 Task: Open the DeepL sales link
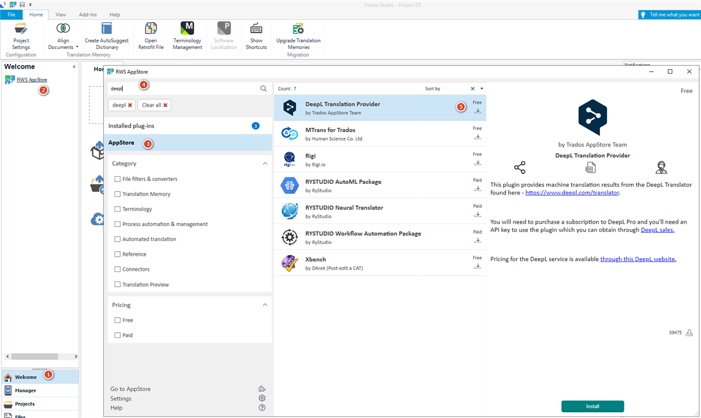pyautogui.click(x=657, y=229)
